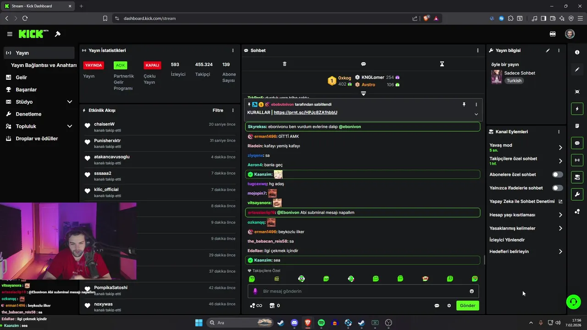Click the trash icon in chat toolbar
The width and height of the screenshot is (587, 330).
click(284, 64)
